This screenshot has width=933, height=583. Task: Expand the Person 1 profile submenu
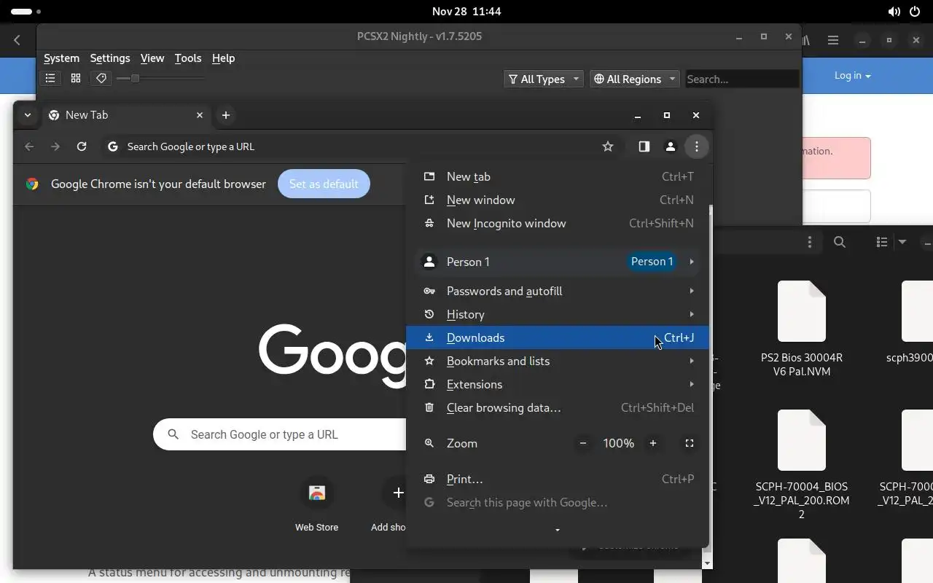tap(558, 262)
